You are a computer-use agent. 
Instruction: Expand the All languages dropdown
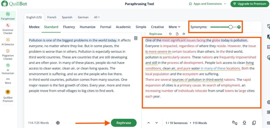(x=97, y=17)
